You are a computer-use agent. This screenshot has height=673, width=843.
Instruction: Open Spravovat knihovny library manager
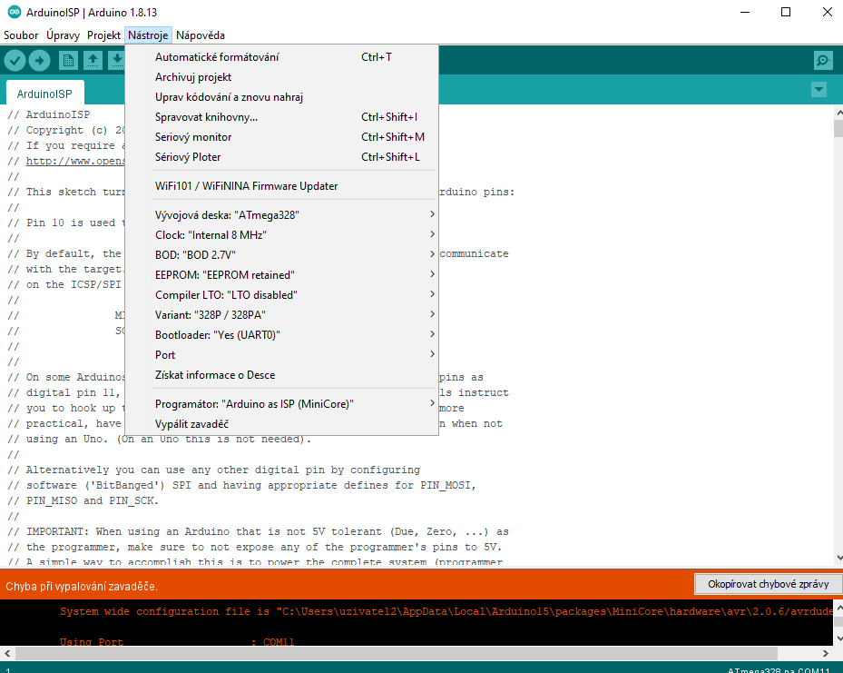point(206,117)
